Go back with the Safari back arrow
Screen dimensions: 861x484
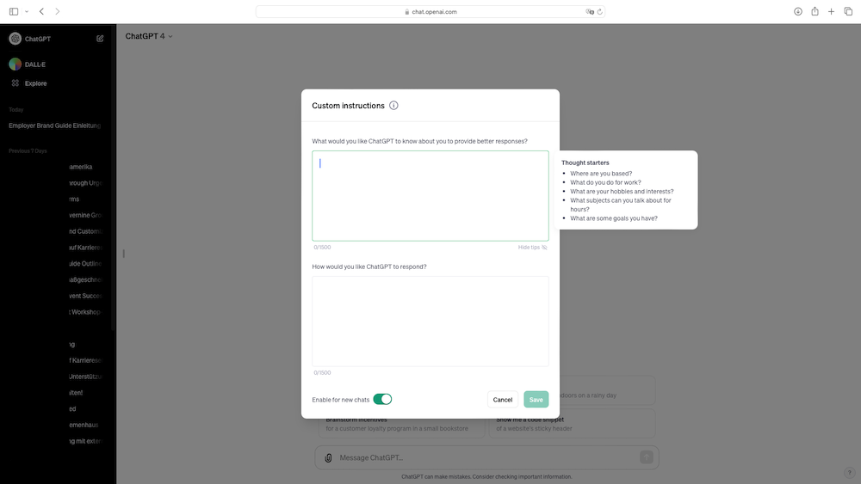[41, 11]
